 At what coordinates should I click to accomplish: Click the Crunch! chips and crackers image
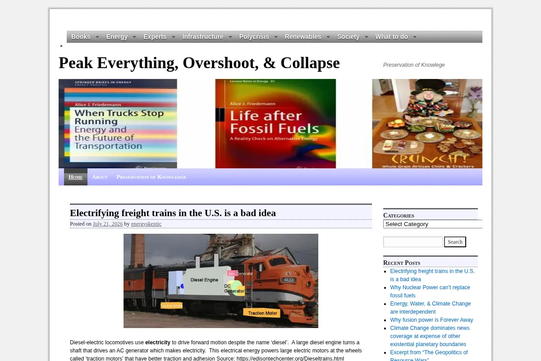click(x=427, y=124)
